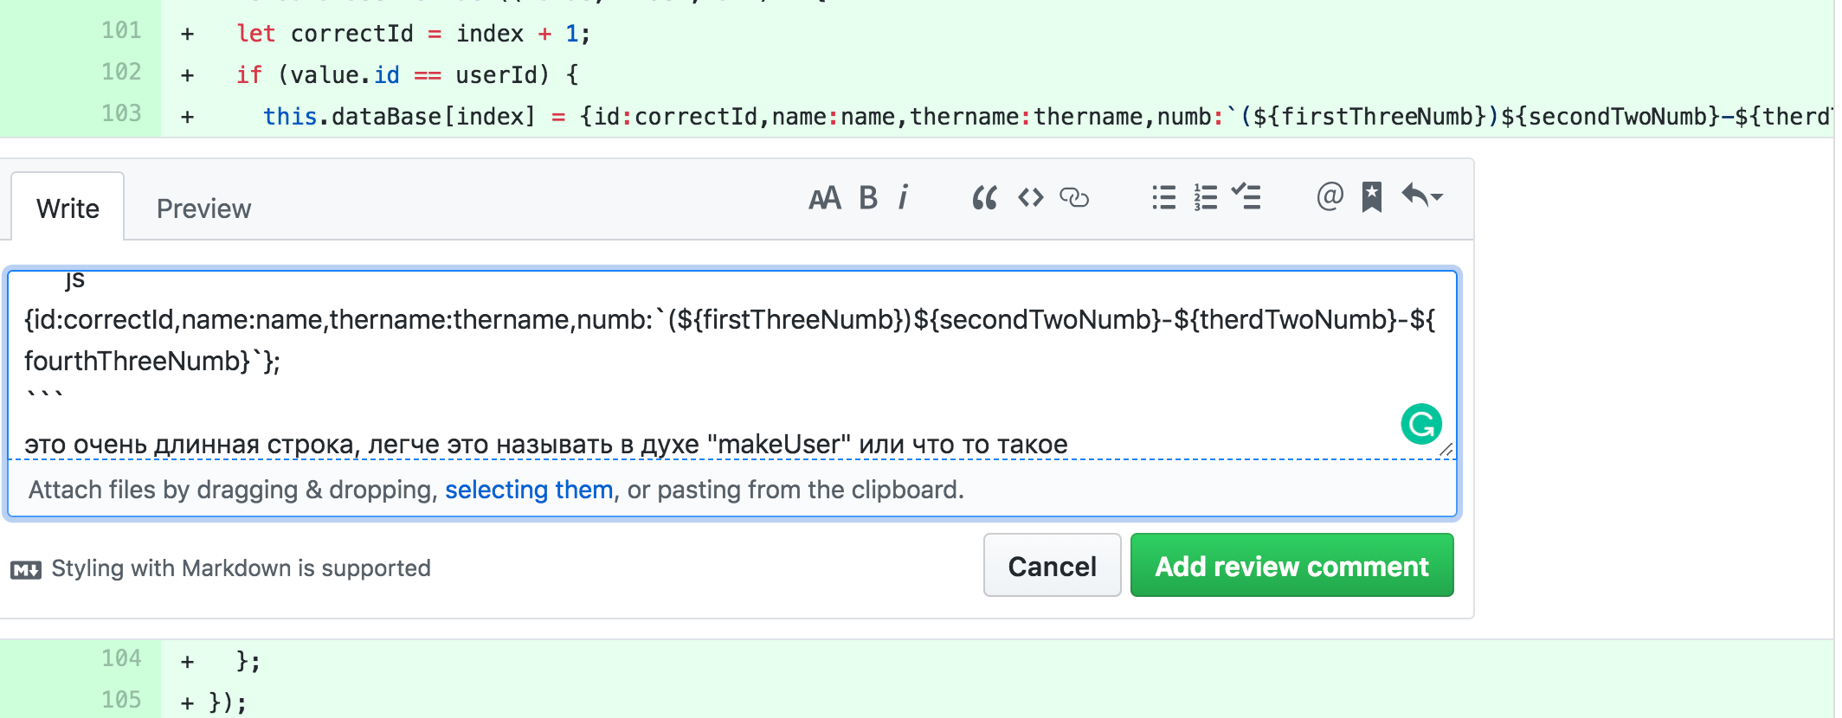Click the Markdown icon beside styling note

pos(26,569)
